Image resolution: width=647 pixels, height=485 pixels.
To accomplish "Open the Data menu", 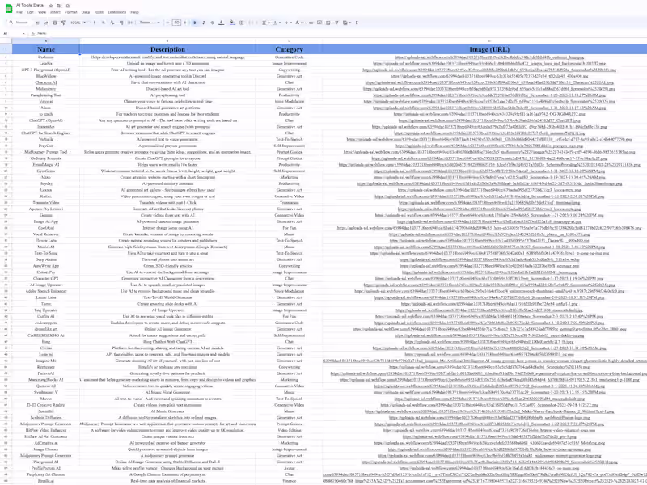I will pyautogui.click(x=86, y=12).
